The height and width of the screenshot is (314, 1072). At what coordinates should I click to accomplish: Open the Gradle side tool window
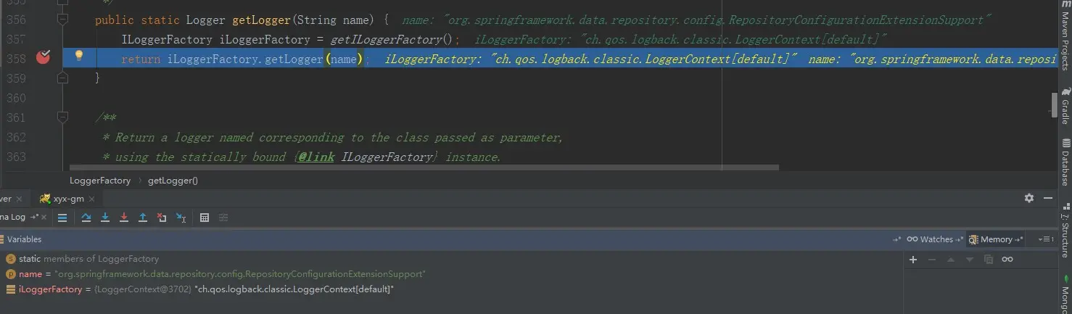[x=1065, y=107]
